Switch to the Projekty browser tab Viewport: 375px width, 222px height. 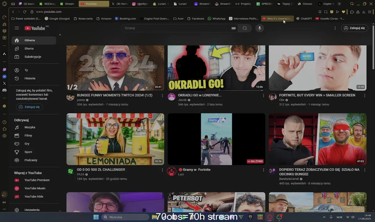click(x=243, y=4)
